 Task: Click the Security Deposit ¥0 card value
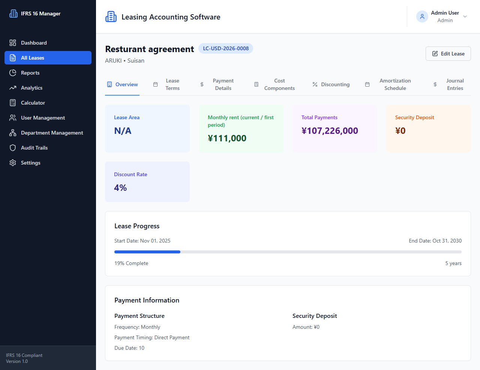click(400, 131)
